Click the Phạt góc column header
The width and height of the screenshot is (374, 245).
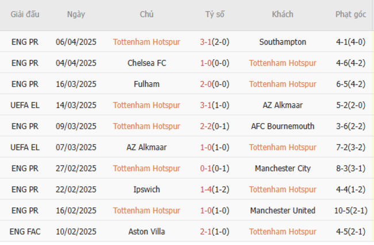pos(350,14)
